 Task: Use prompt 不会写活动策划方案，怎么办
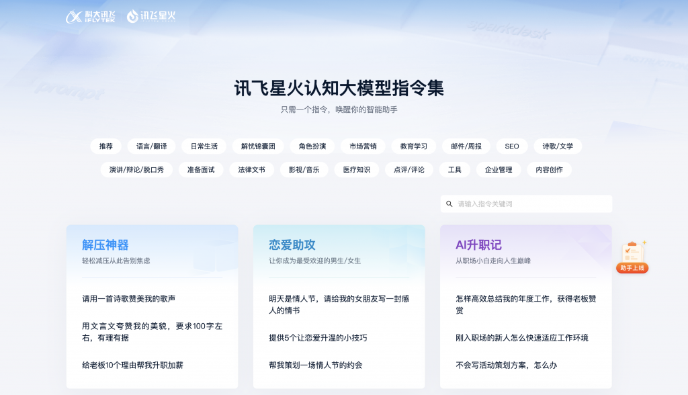coord(507,365)
